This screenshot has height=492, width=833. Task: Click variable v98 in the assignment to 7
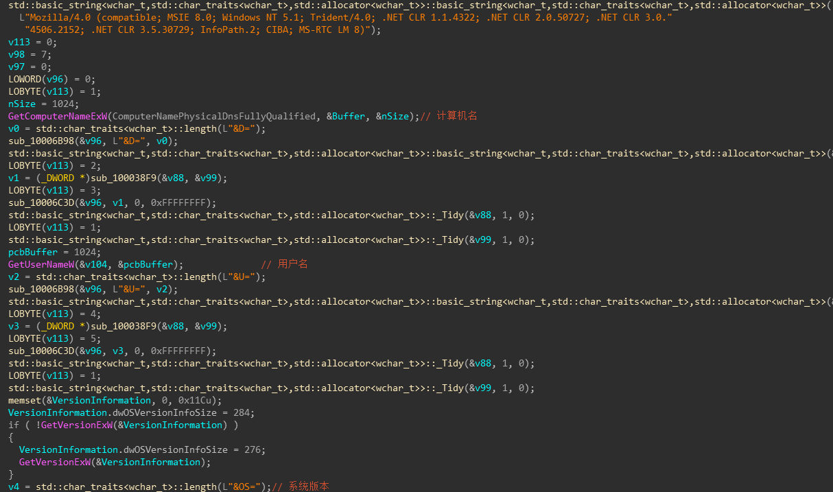pos(16,54)
